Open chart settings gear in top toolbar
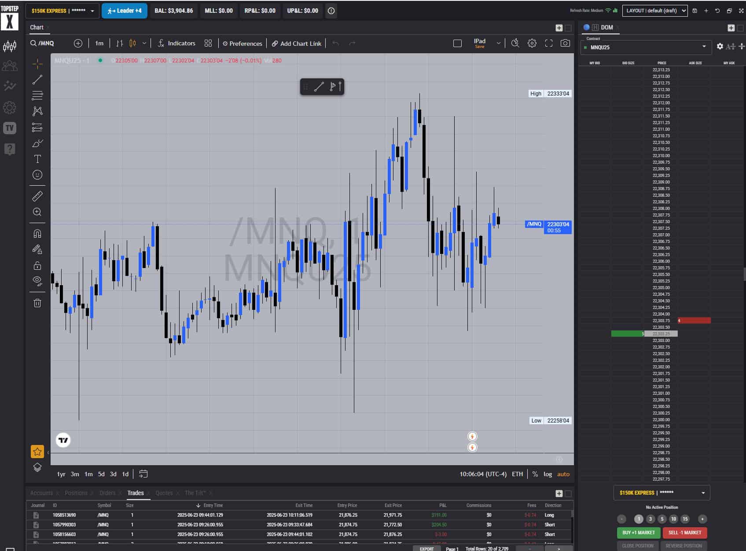This screenshot has width=746, height=551. tap(532, 43)
